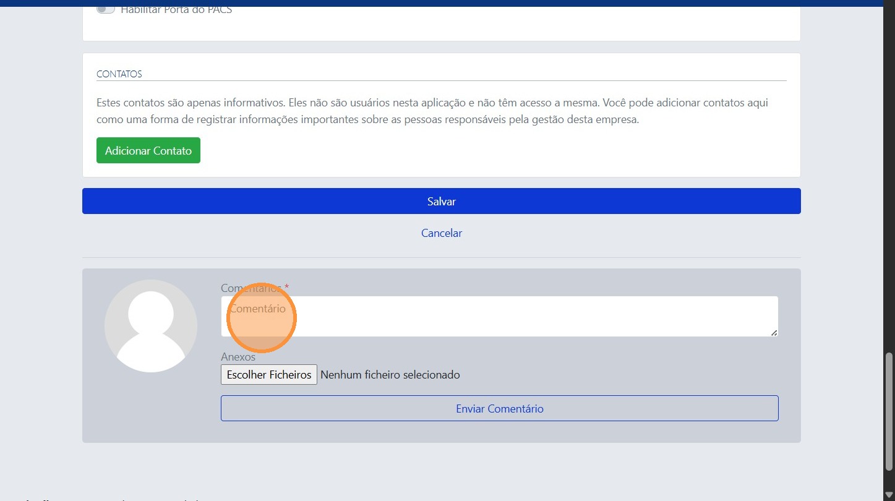Click the red required asterisk beside Comentários
Image resolution: width=895 pixels, height=501 pixels.
pyautogui.click(x=286, y=288)
